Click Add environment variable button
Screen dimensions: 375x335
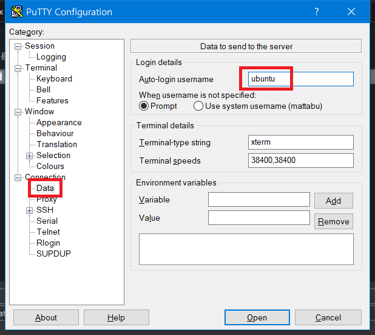[x=333, y=201]
